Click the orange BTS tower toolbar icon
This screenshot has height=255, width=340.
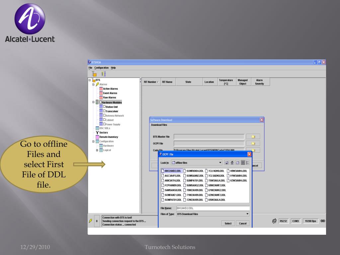point(94,74)
